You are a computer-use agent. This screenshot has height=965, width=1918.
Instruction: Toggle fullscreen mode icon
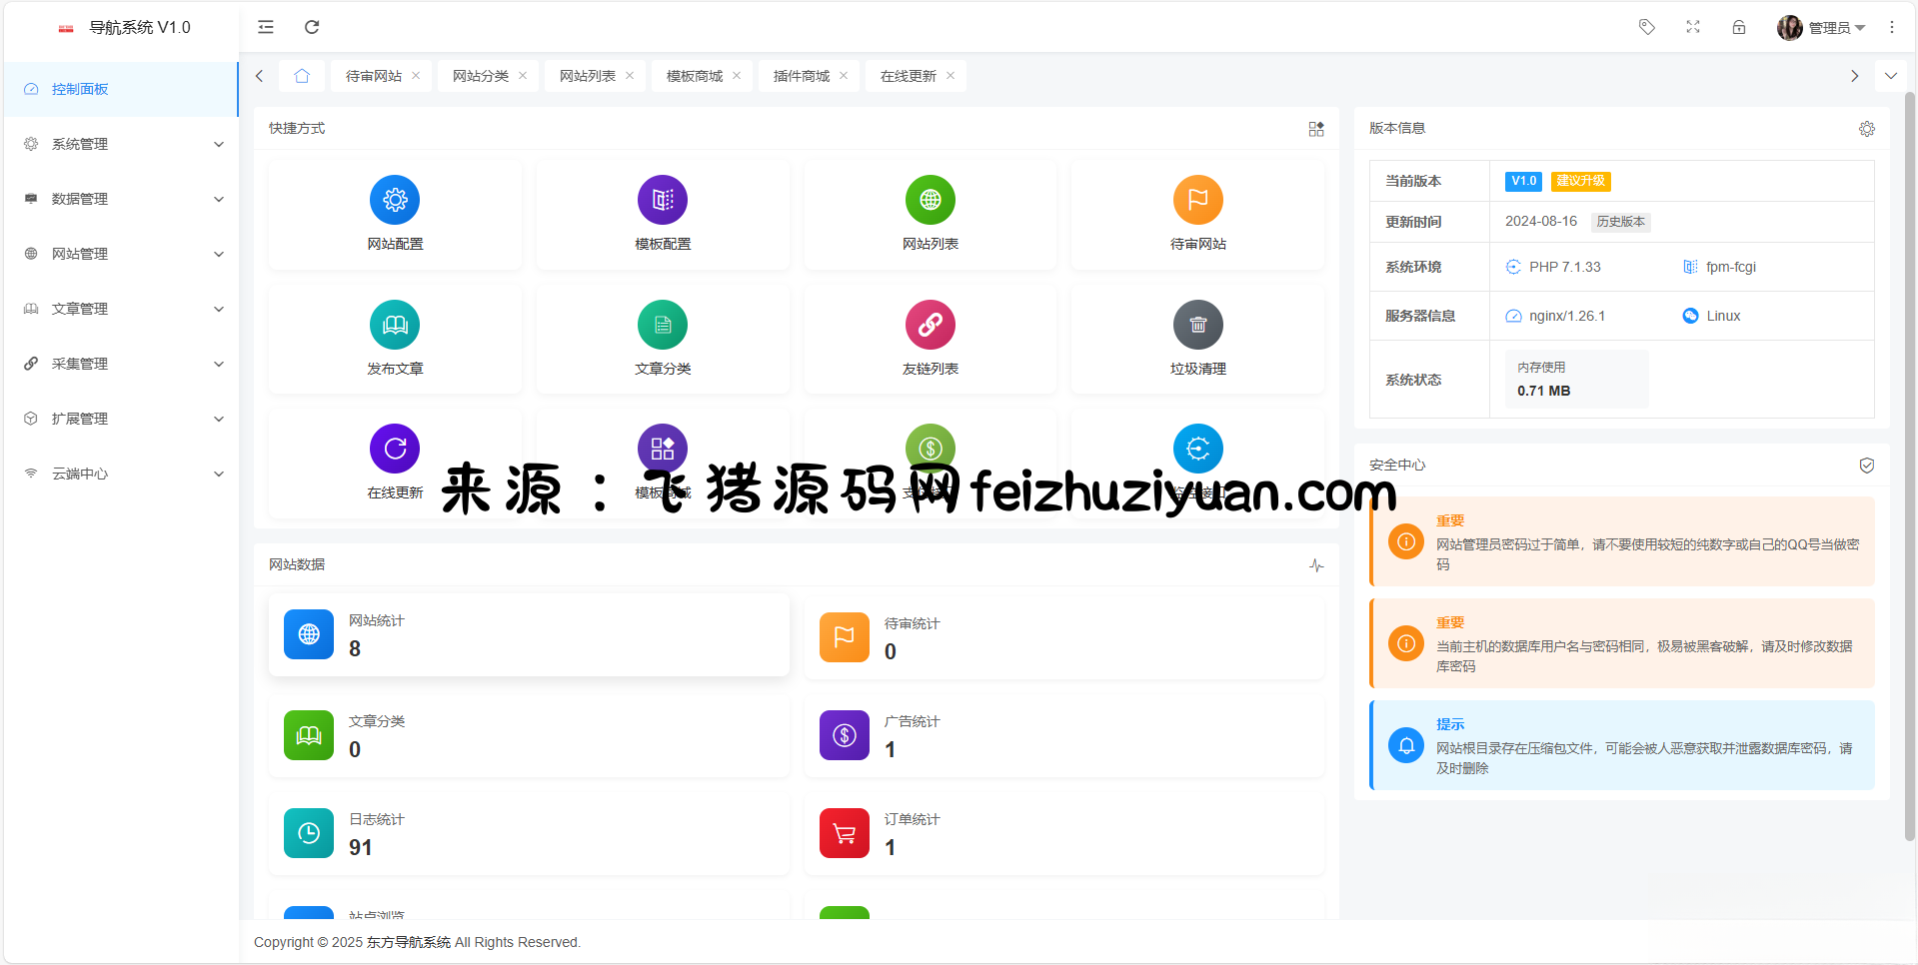click(x=1693, y=27)
